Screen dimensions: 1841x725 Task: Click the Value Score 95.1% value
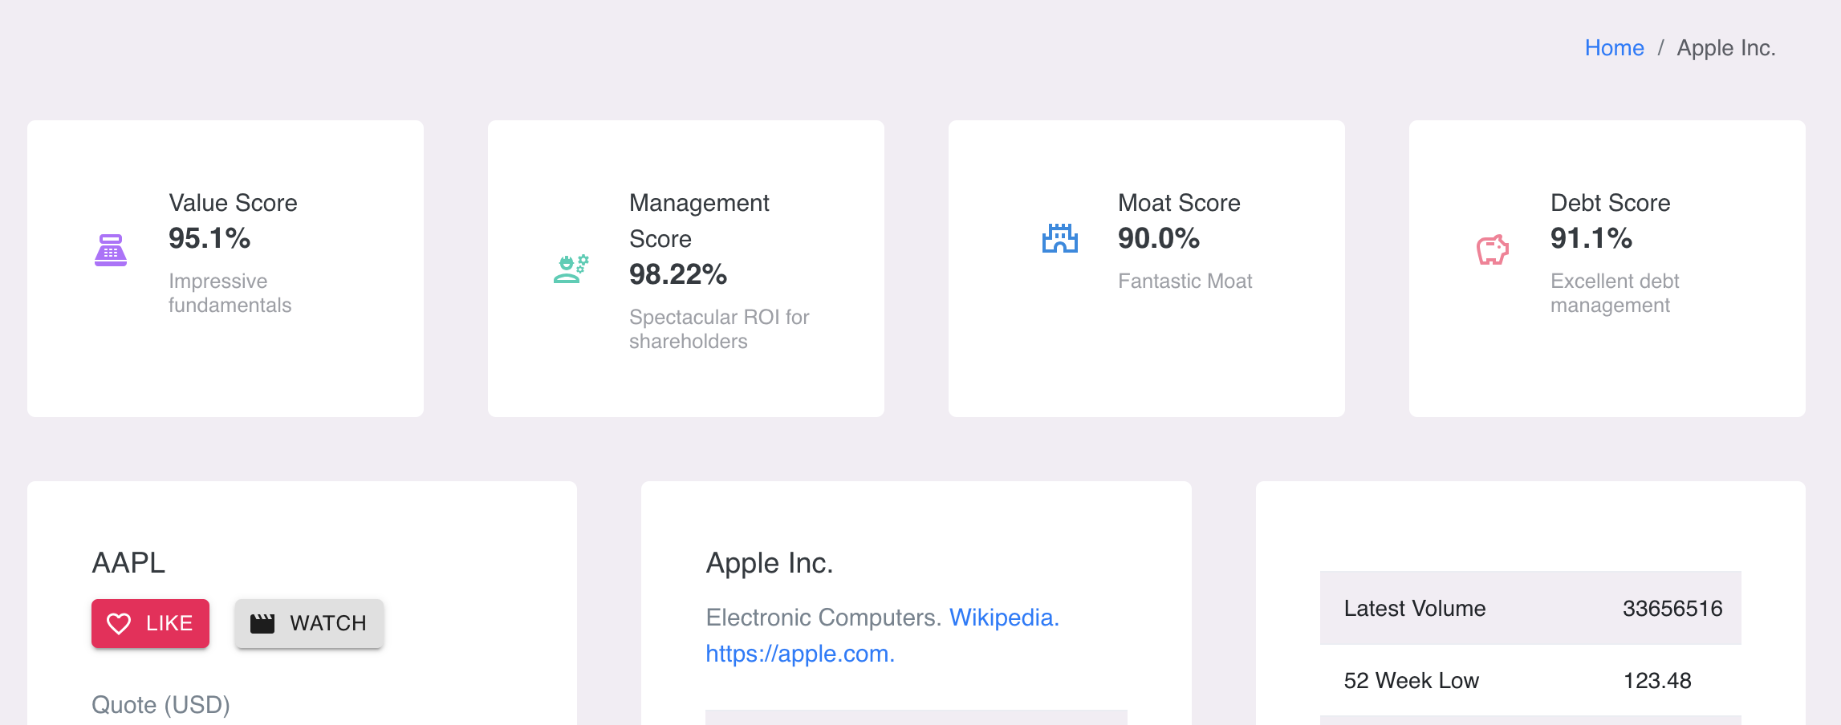tap(209, 238)
